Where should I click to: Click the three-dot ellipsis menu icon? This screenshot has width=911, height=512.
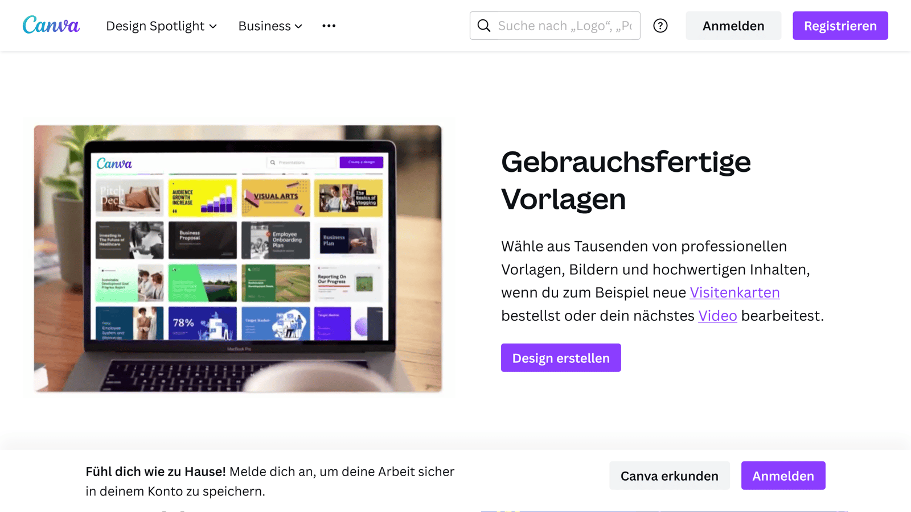329,26
